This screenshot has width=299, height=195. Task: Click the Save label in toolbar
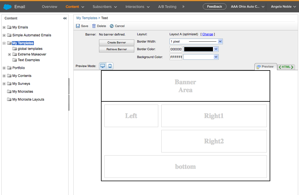tap(84, 26)
